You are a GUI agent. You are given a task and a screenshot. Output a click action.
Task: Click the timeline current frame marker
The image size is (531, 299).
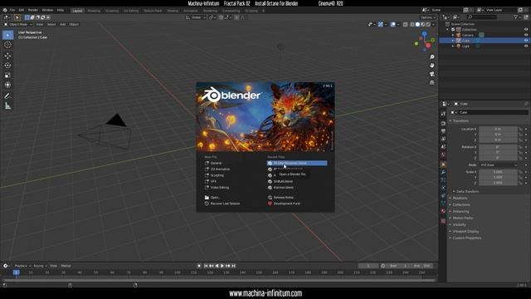(x=16, y=272)
